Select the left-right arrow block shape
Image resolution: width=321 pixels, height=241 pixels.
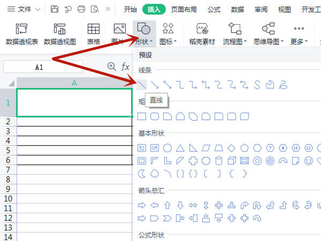point(193,205)
